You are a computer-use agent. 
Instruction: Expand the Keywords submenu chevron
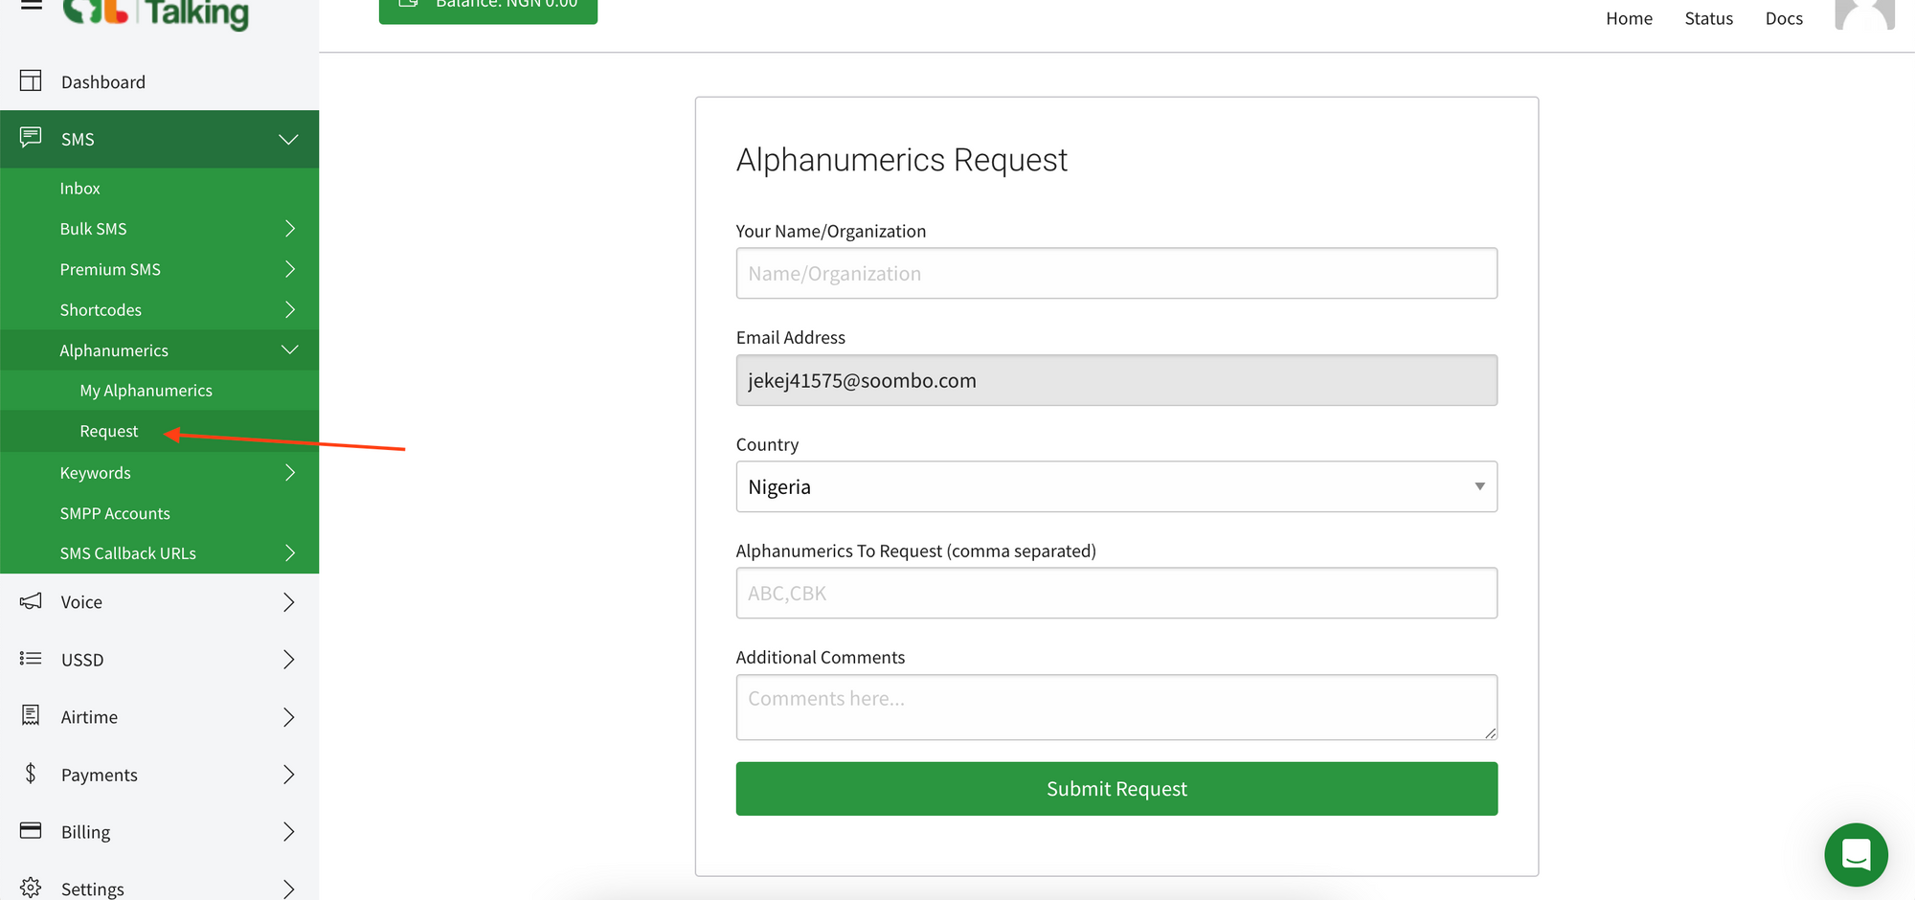coord(289,472)
